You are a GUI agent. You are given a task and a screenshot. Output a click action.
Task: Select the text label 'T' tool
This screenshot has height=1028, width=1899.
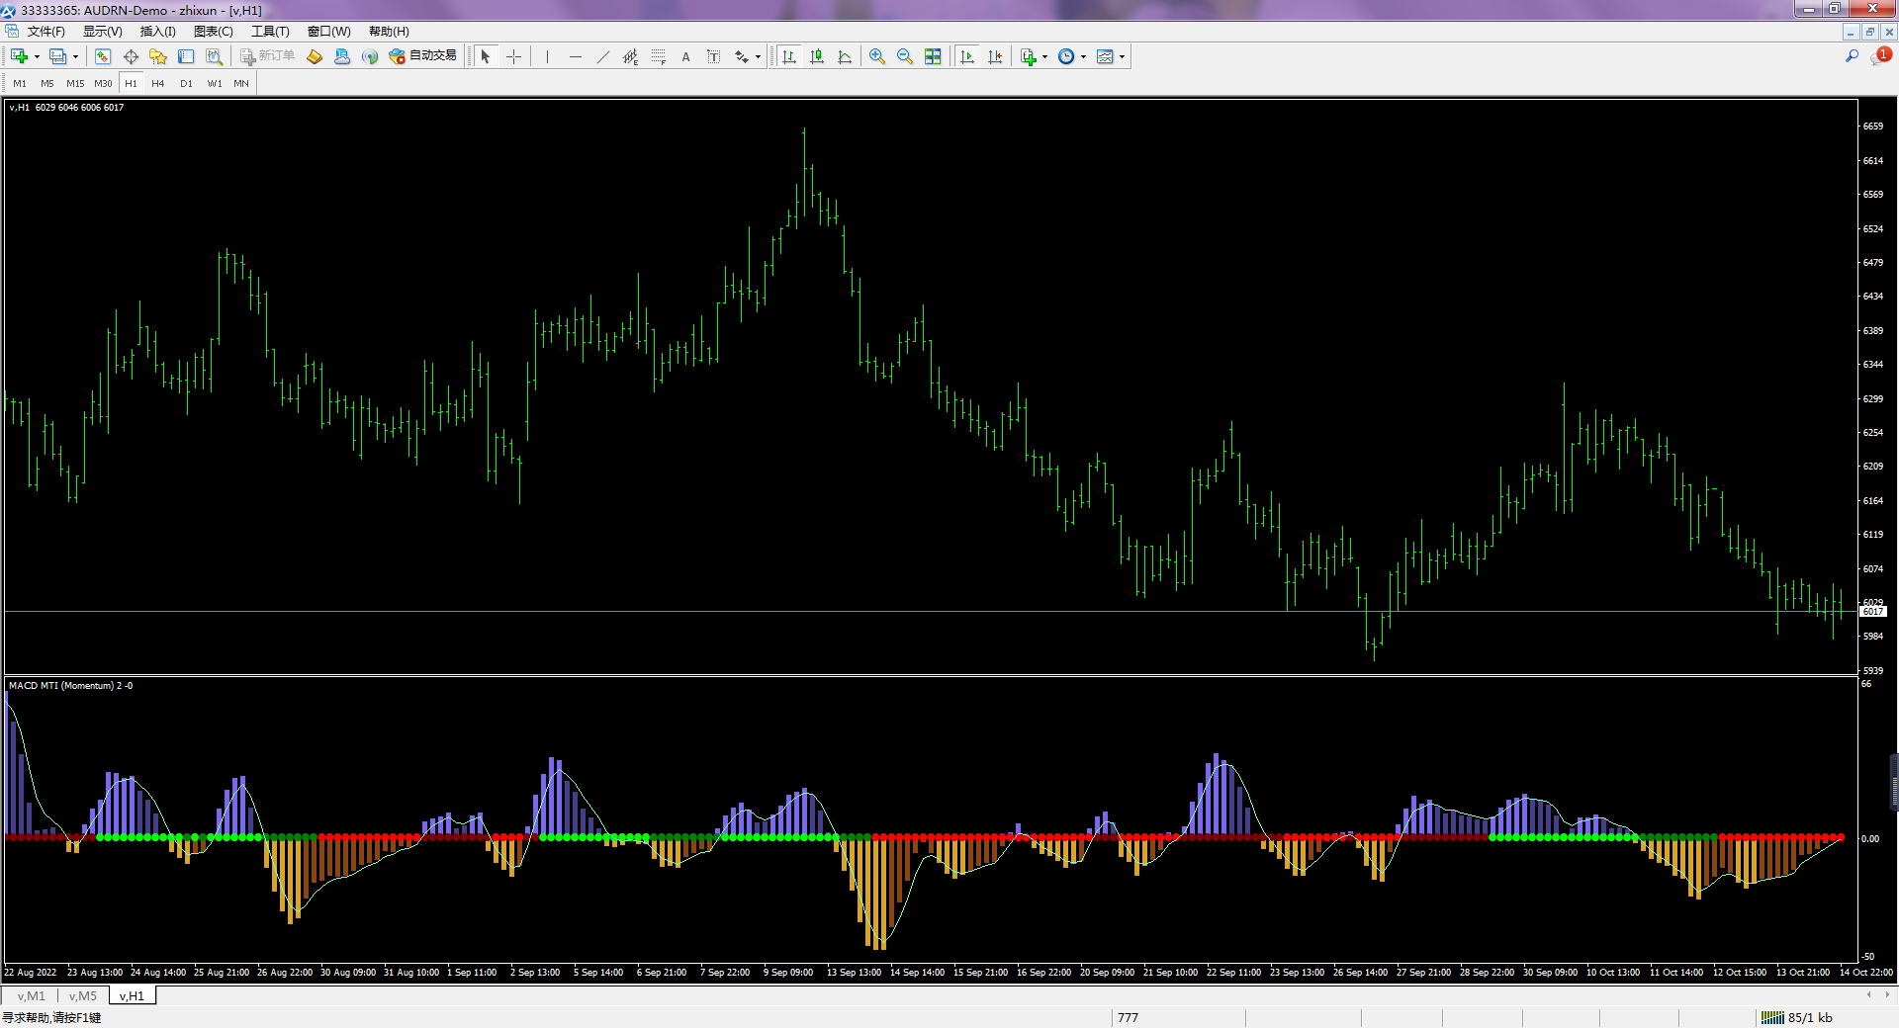click(x=713, y=56)
